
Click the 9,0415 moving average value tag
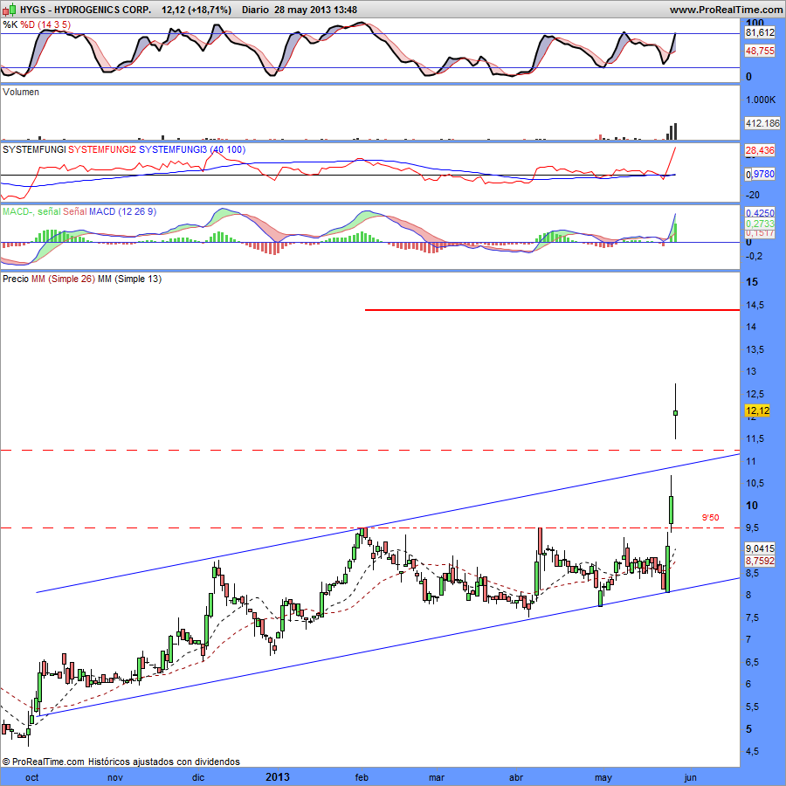pyautogui.click(x=760, y=548)
